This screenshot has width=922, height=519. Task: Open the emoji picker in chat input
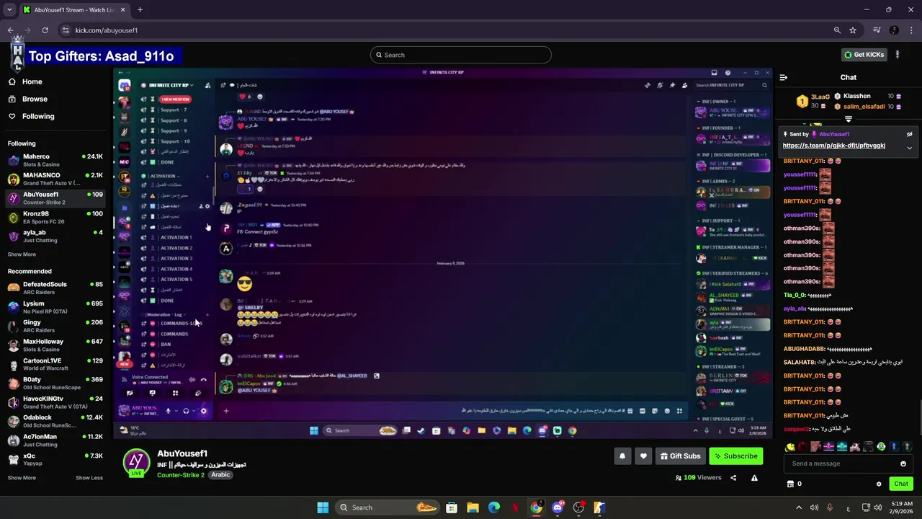coord(903,463)
